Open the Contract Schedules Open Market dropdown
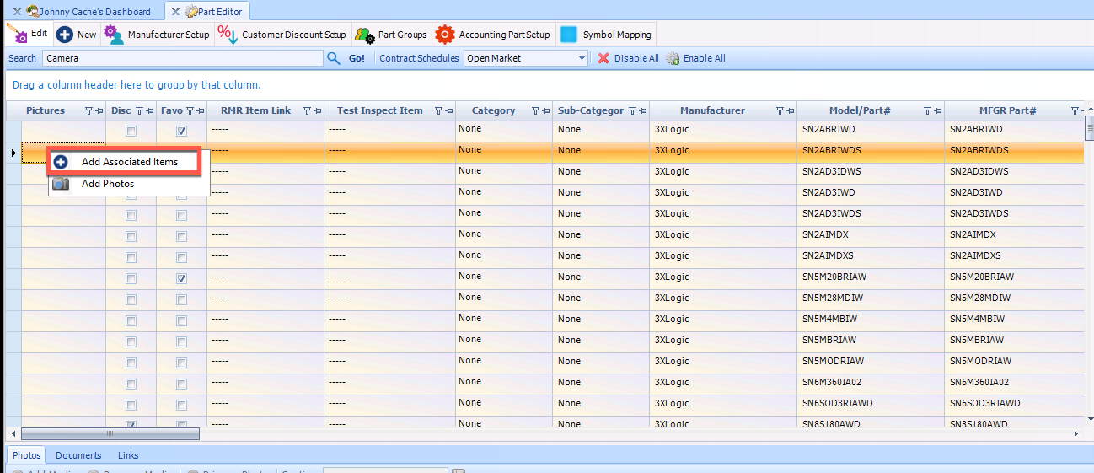This screenshot has height=473, width=1094. coord(582,58)
